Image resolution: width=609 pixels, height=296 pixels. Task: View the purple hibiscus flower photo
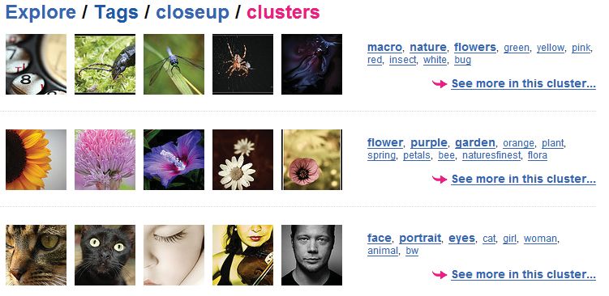[174, 159]
